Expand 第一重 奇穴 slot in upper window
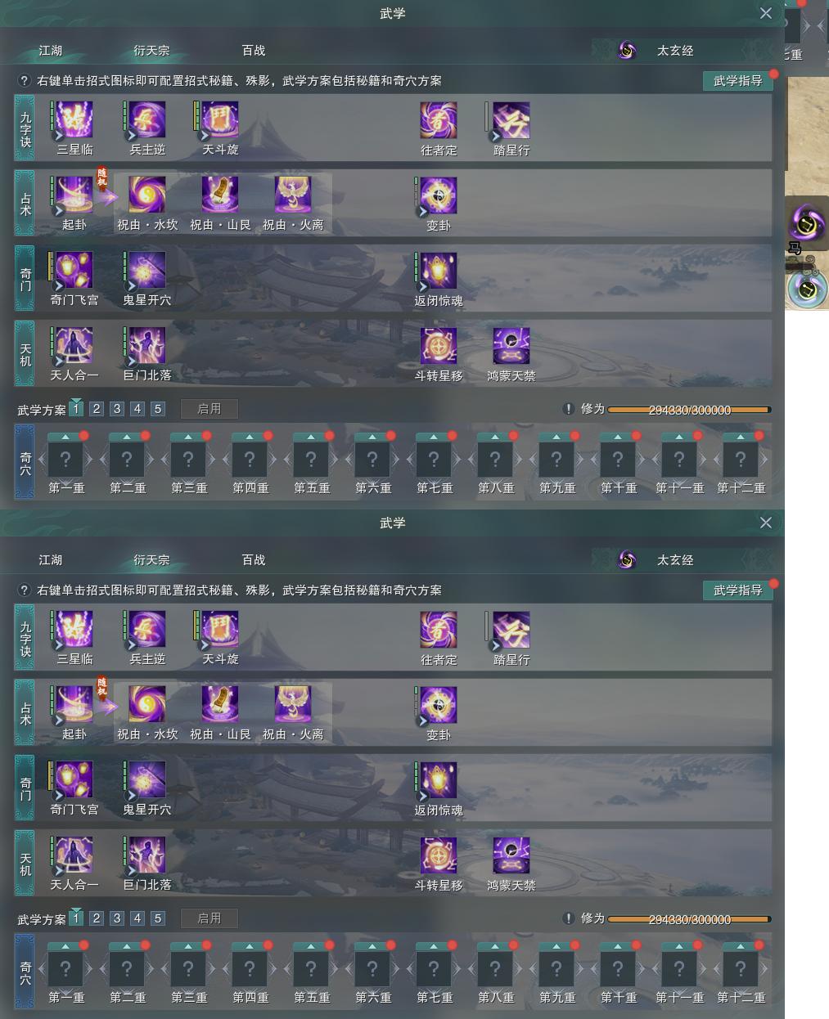Viewport: 829px width, 1019px height. point(66,459)
